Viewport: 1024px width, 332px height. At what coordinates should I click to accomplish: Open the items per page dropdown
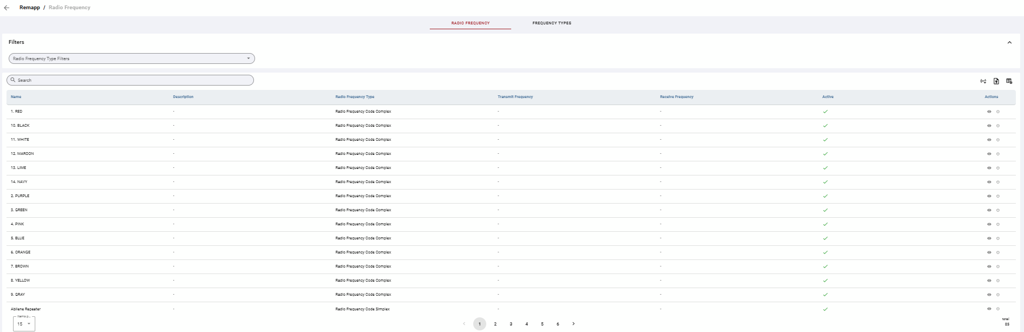tap(24, 324)
